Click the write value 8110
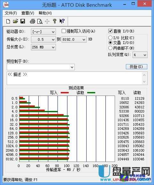 coord(125,98)
